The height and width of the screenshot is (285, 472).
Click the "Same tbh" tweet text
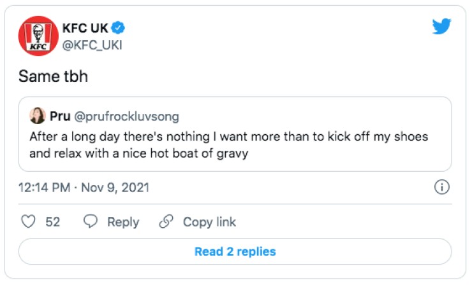coord(52,76)
